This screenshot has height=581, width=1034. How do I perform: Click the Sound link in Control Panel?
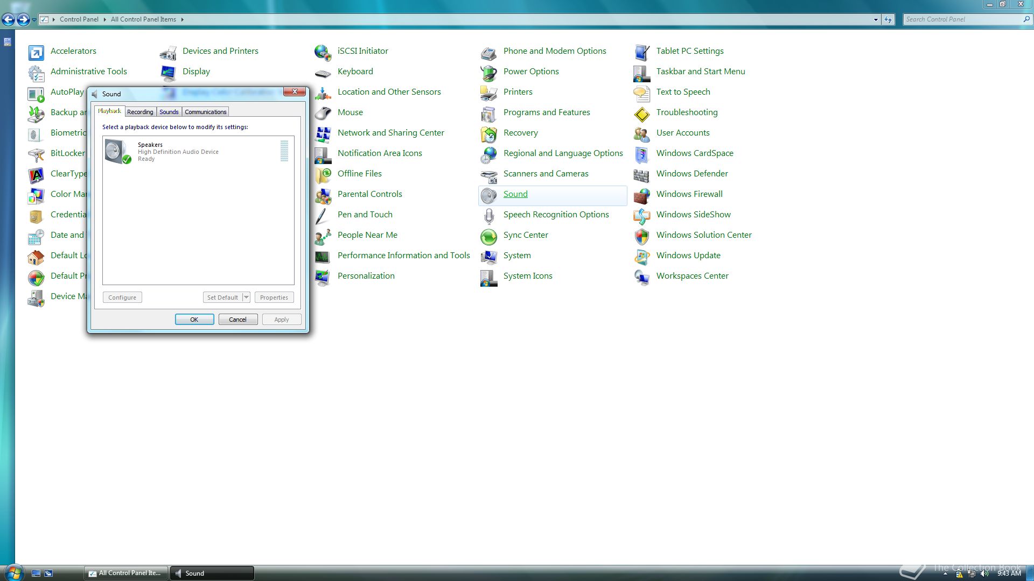515,194
